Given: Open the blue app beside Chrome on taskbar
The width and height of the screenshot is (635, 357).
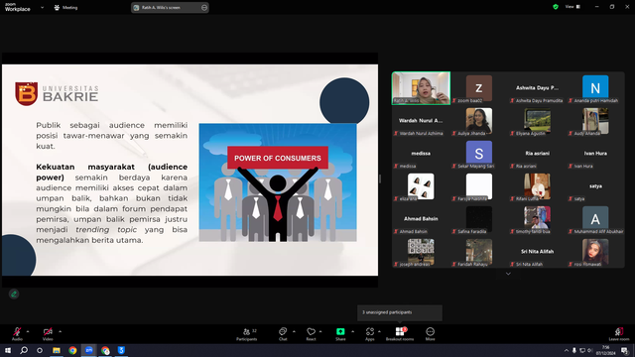Looking at the screenshot, I should click(x=121, y=350).
